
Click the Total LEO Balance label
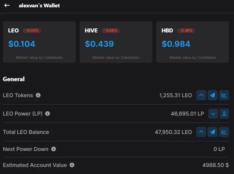click(x=26, y=132)
